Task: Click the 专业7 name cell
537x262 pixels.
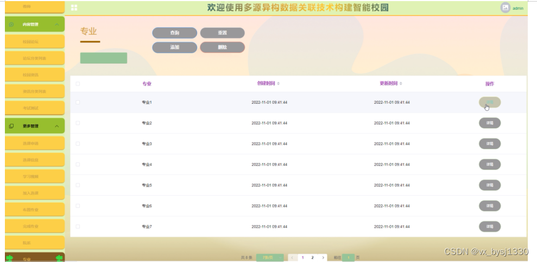Action: click(x=147, y=226)
